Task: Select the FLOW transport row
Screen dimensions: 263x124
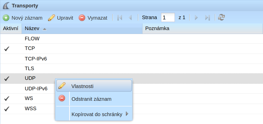Action: pyautogui.click(x=131, y=39)
